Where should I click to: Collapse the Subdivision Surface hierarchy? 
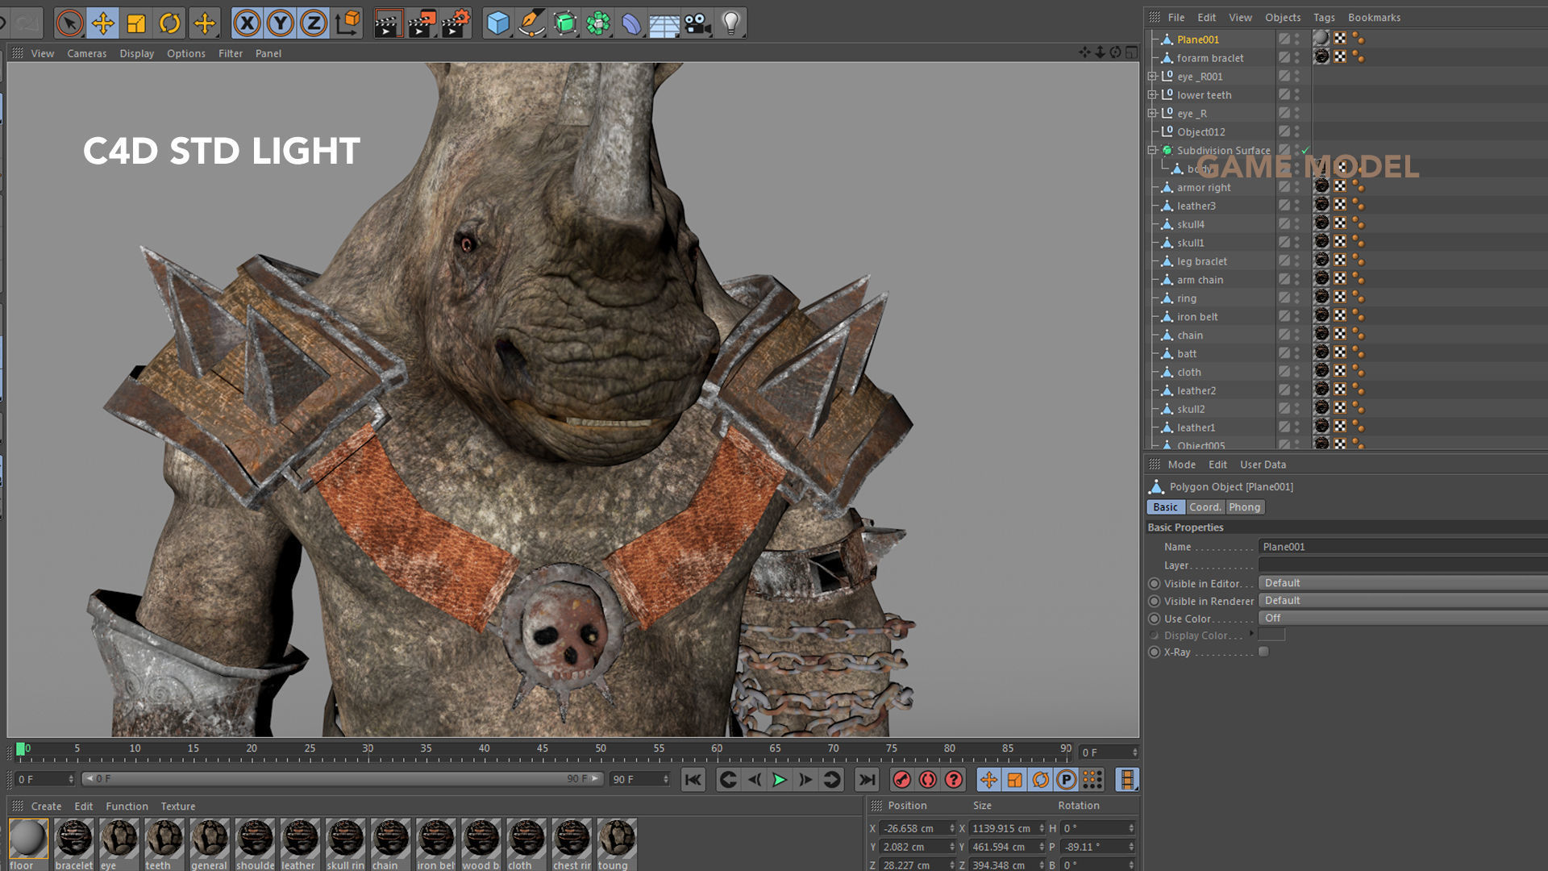coord(1152,151)
